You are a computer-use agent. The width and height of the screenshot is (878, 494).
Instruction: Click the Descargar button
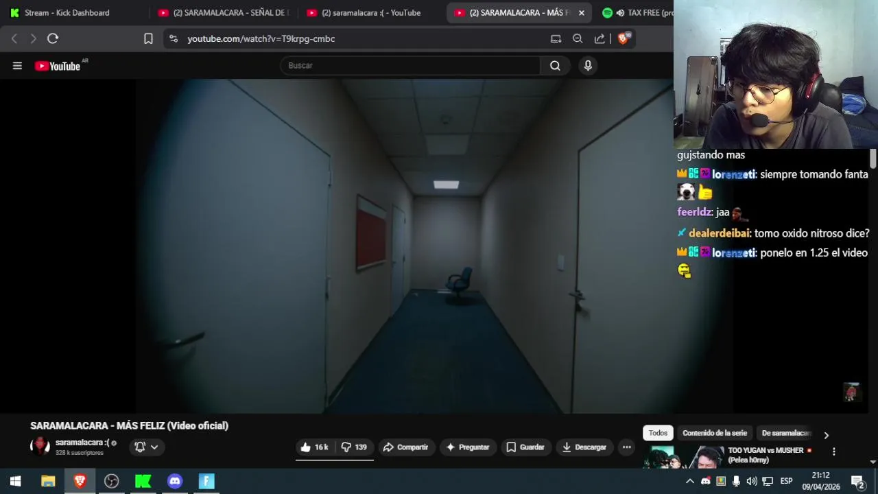click(x=584, y=447)
